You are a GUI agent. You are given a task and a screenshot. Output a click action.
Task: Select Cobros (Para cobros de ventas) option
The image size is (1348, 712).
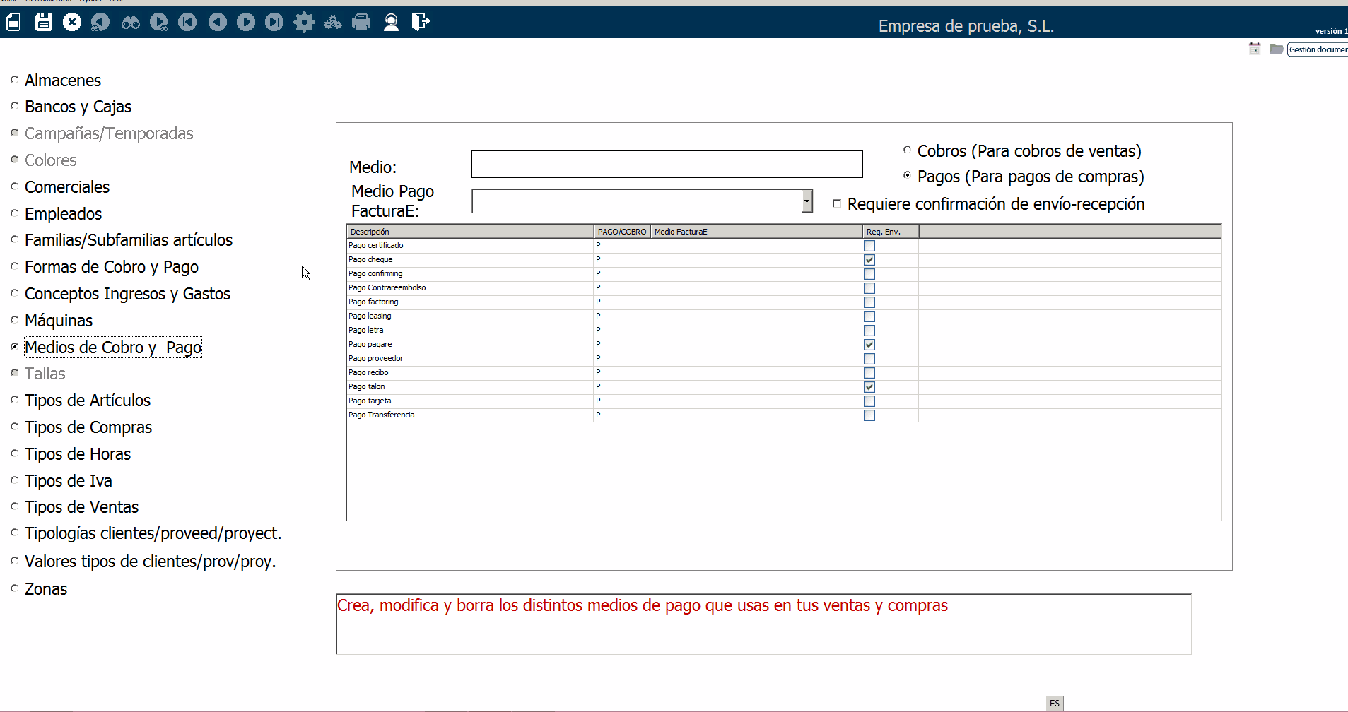tap(908, 150)
